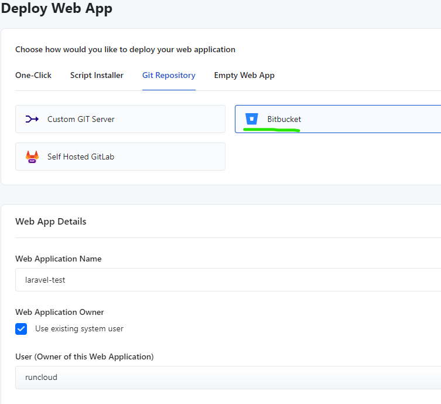The width and height of the screenshot is (441, 404).
Task: Select the Git Repository tab
Action: click(x=169, y=75)
